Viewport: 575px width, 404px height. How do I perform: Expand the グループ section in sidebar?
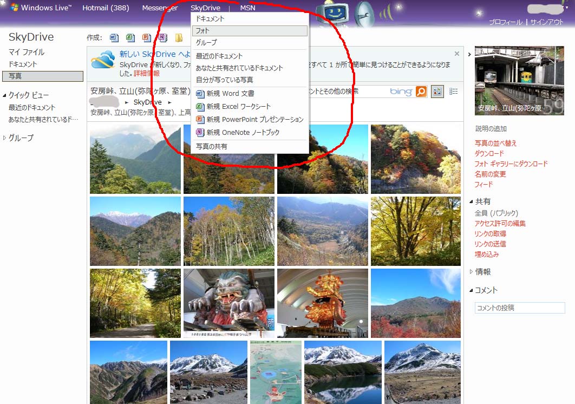point(4,138)
